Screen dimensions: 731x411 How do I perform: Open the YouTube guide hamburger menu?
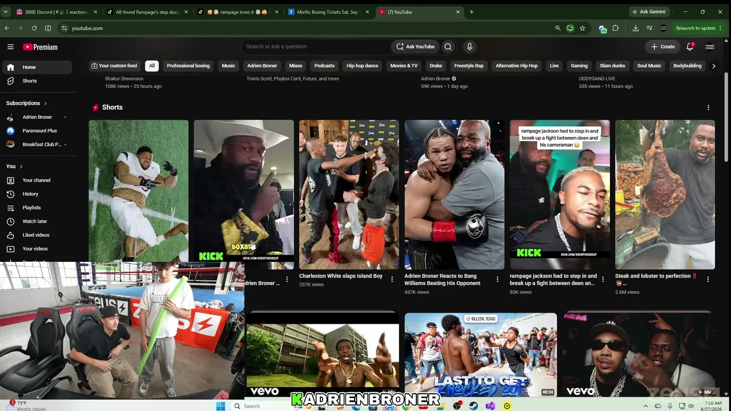pos(10,47)
